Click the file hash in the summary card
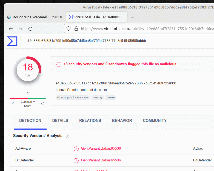This screenshot has width=214, height=171. click(116, 83)
